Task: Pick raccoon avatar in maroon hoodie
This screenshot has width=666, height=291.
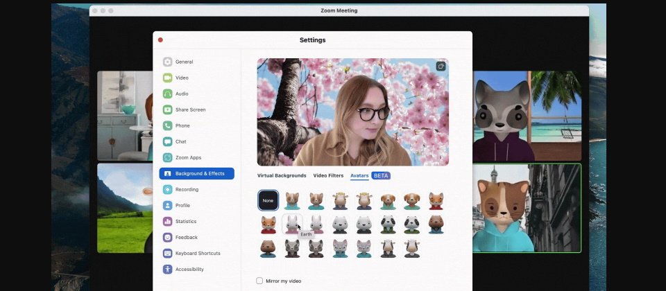Action: point(292,249)
